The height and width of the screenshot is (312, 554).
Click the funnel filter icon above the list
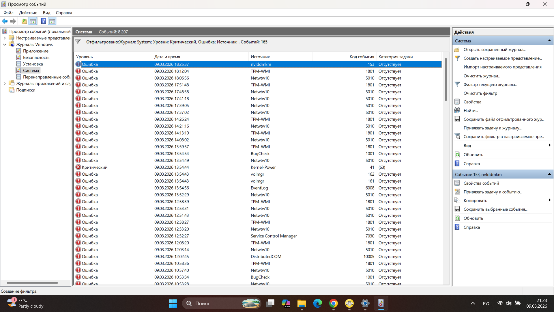tap(78, 42)
